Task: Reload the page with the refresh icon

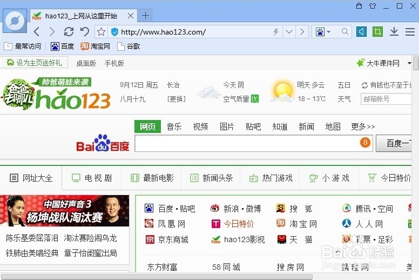Action: [x=69, y=32]
